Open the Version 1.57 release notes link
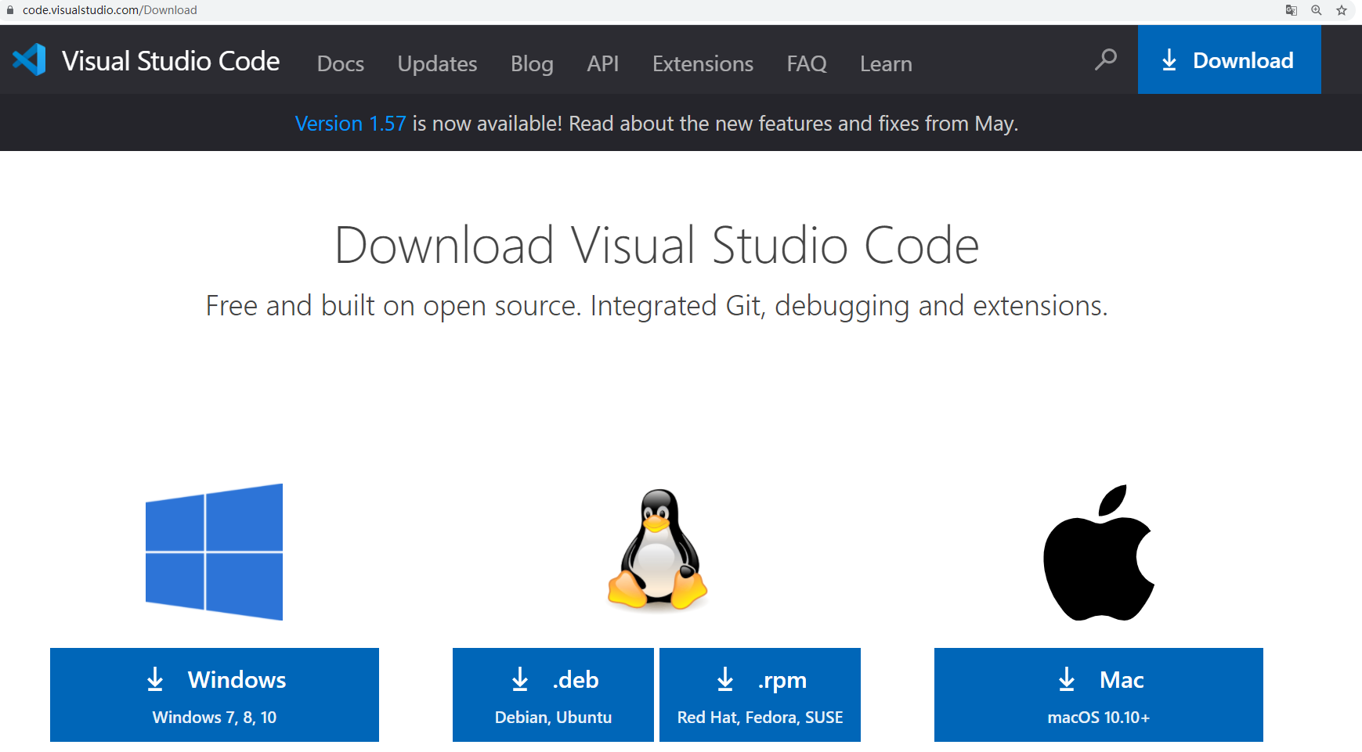Viewport: 1362px width, 752px height. coord(350,124)
